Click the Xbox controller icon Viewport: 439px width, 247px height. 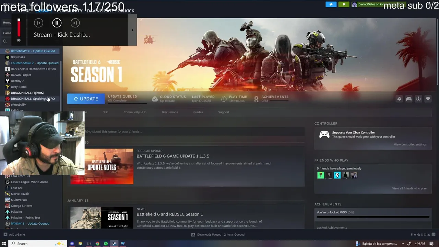coord(324,134)
